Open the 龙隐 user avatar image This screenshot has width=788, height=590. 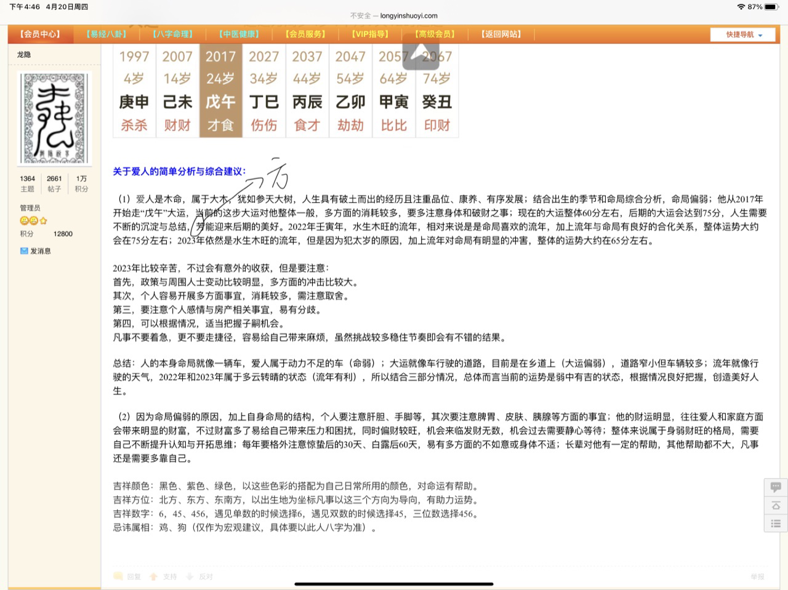pos(55,118)
